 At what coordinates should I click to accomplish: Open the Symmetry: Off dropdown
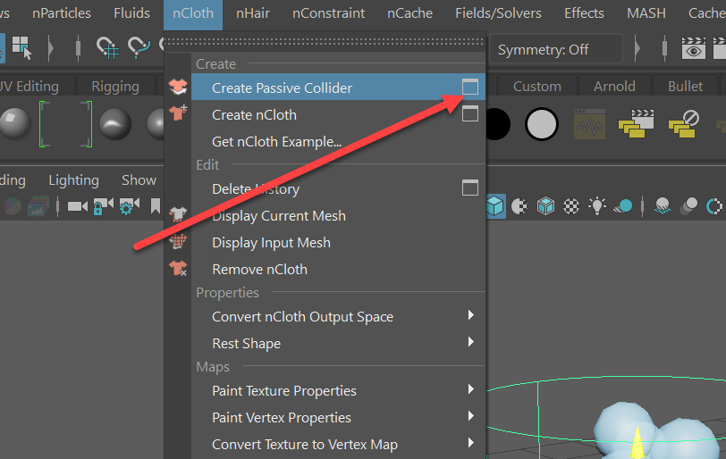coord(556,49)
